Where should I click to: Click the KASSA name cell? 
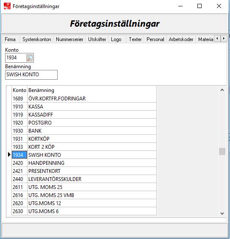[92, 106]
